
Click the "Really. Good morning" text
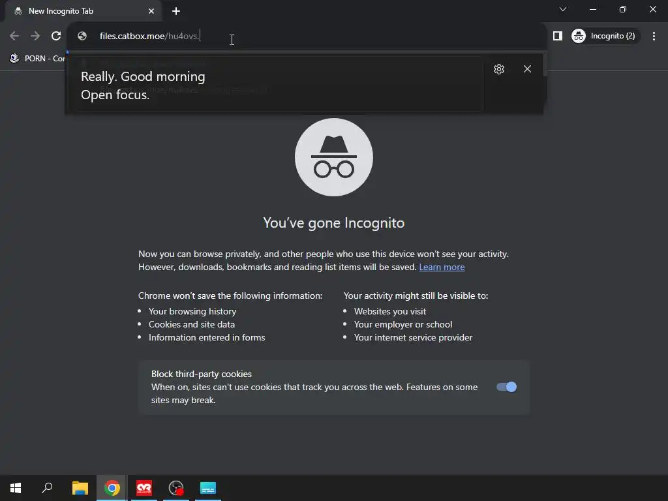(x=143, y=77)
